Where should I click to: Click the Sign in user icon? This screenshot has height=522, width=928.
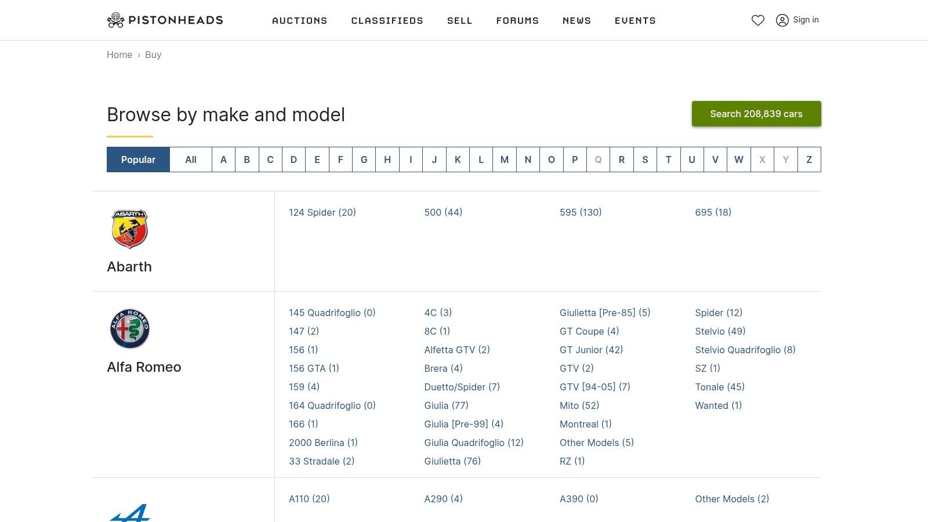click(782, 20)
